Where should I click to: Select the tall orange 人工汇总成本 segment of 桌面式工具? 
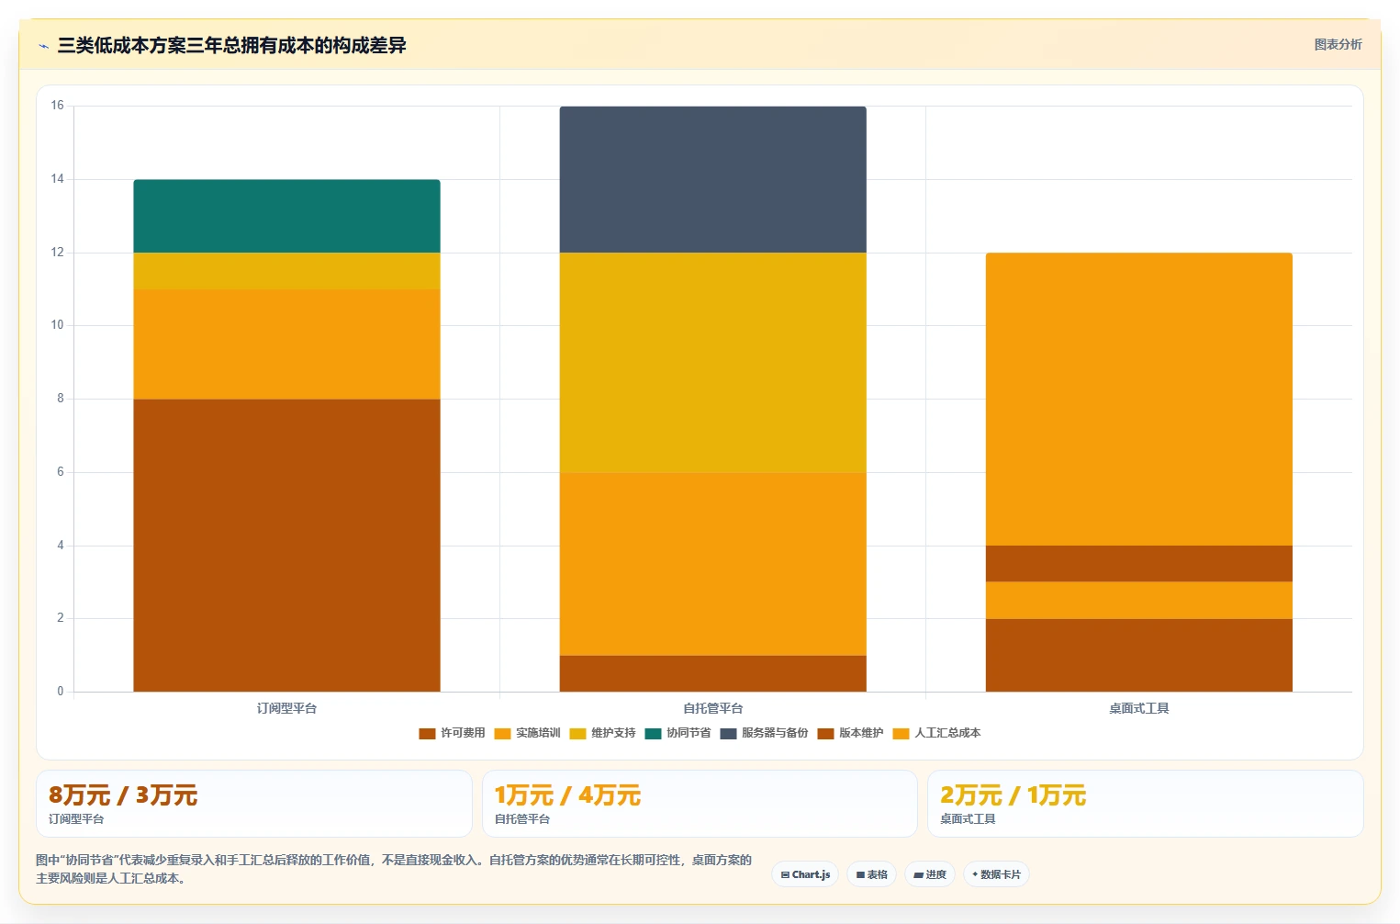tap(1138, 400)
